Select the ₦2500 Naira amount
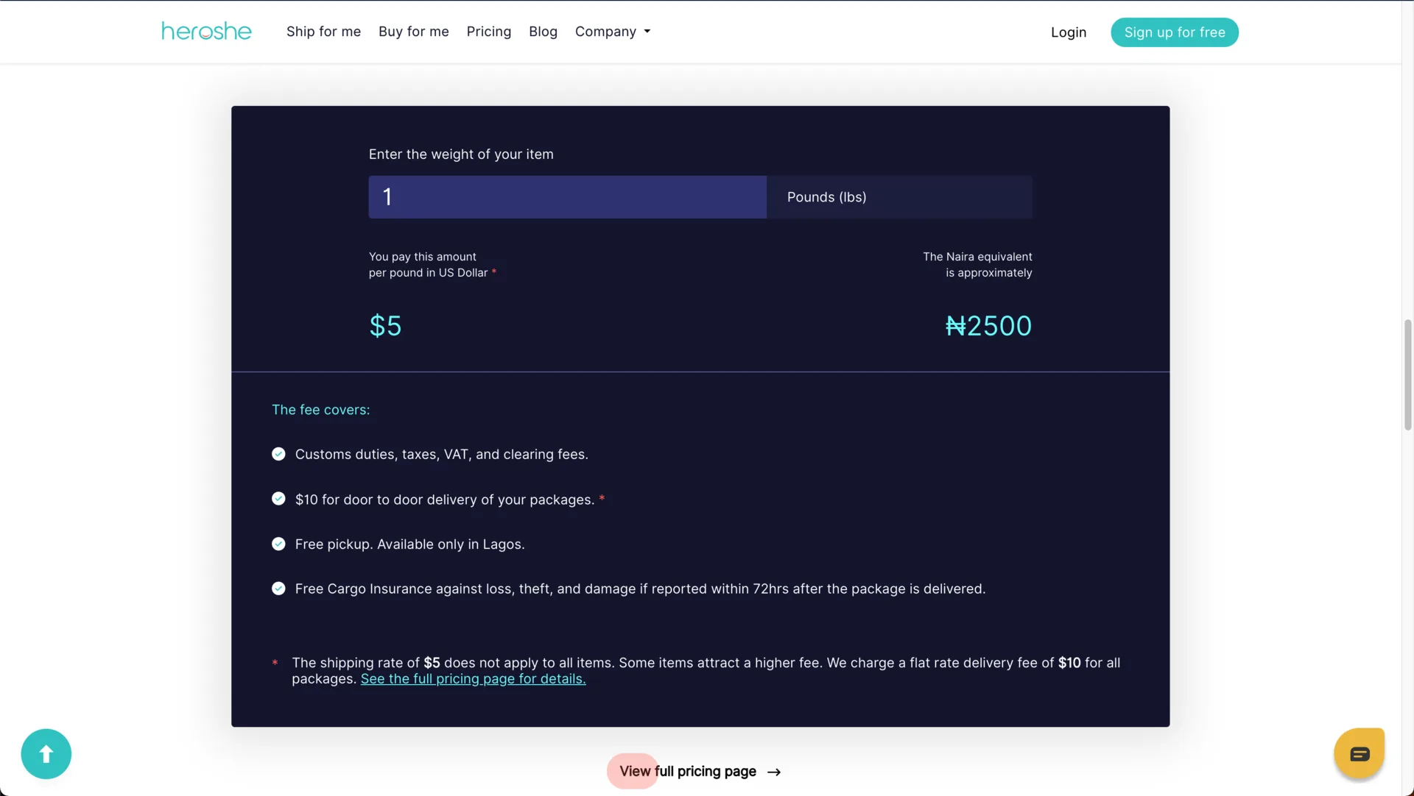Screen dimensions: 1414x796 [988, 326]
